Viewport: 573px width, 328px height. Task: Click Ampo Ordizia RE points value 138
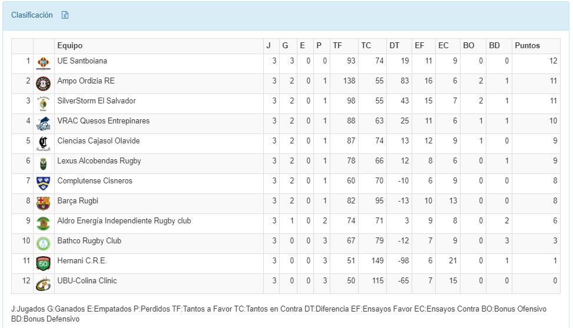pos(349,81)
